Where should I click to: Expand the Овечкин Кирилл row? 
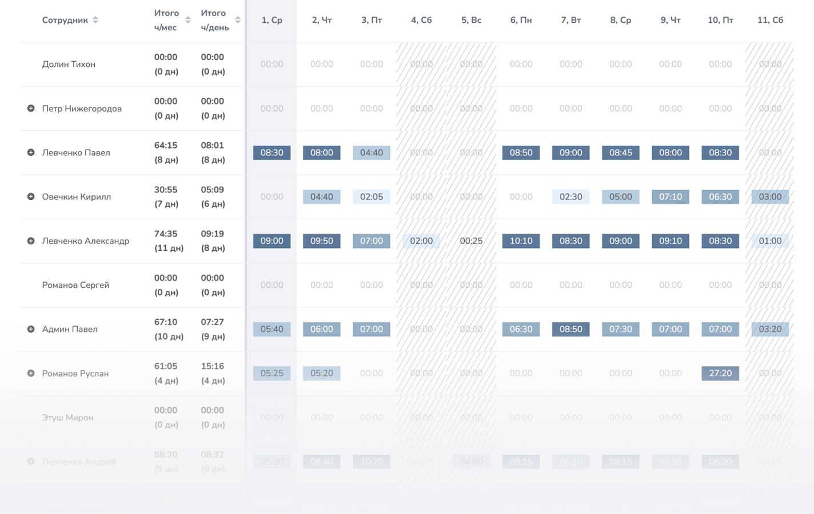point(31,196)
